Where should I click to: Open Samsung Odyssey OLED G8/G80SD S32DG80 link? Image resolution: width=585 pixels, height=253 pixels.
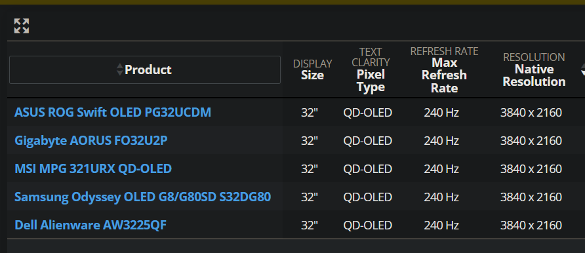coord(142,197)
